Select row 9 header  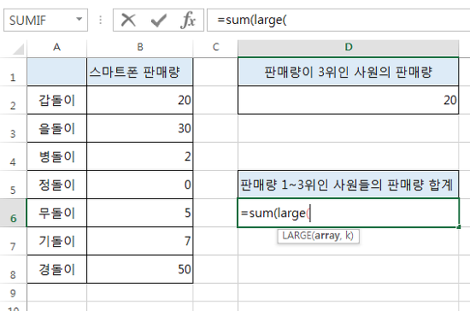pos(13,292)
